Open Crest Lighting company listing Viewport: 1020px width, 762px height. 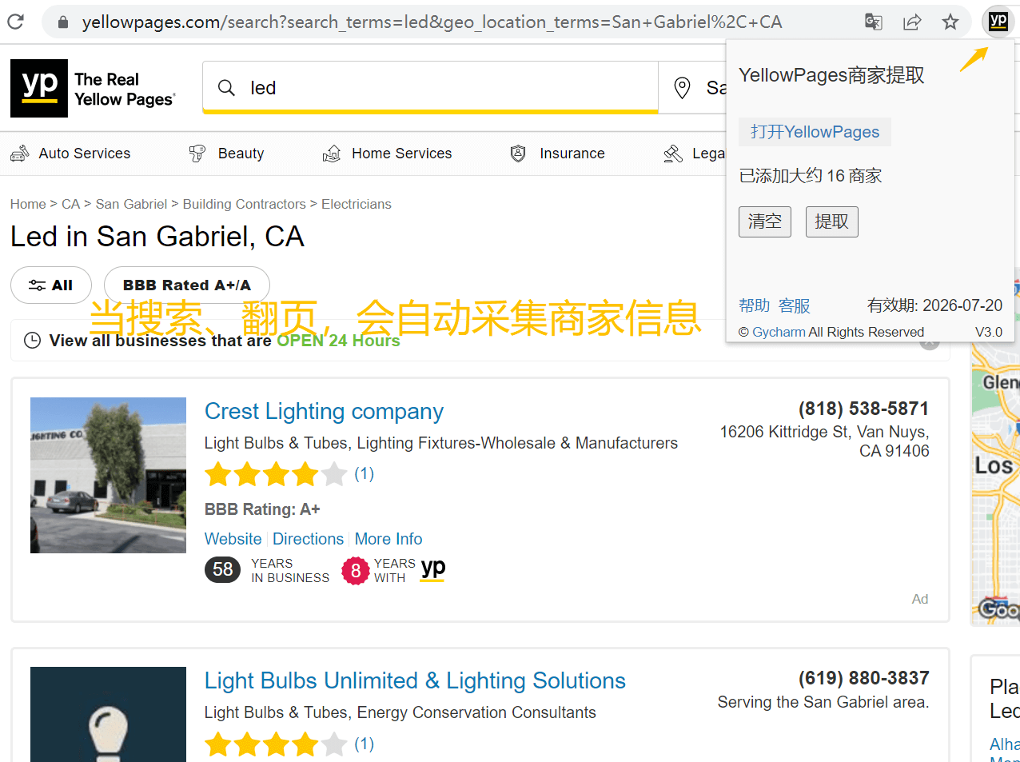click(324, 411)
